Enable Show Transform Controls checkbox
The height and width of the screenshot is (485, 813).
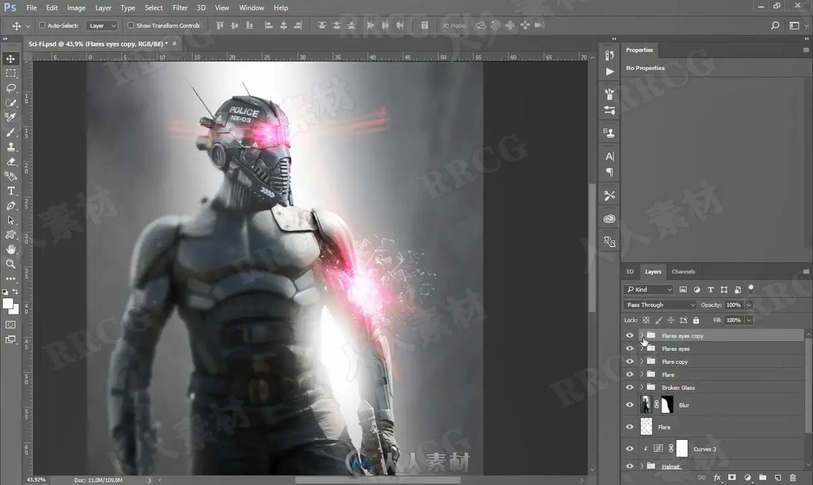click(x=131, y=26)
